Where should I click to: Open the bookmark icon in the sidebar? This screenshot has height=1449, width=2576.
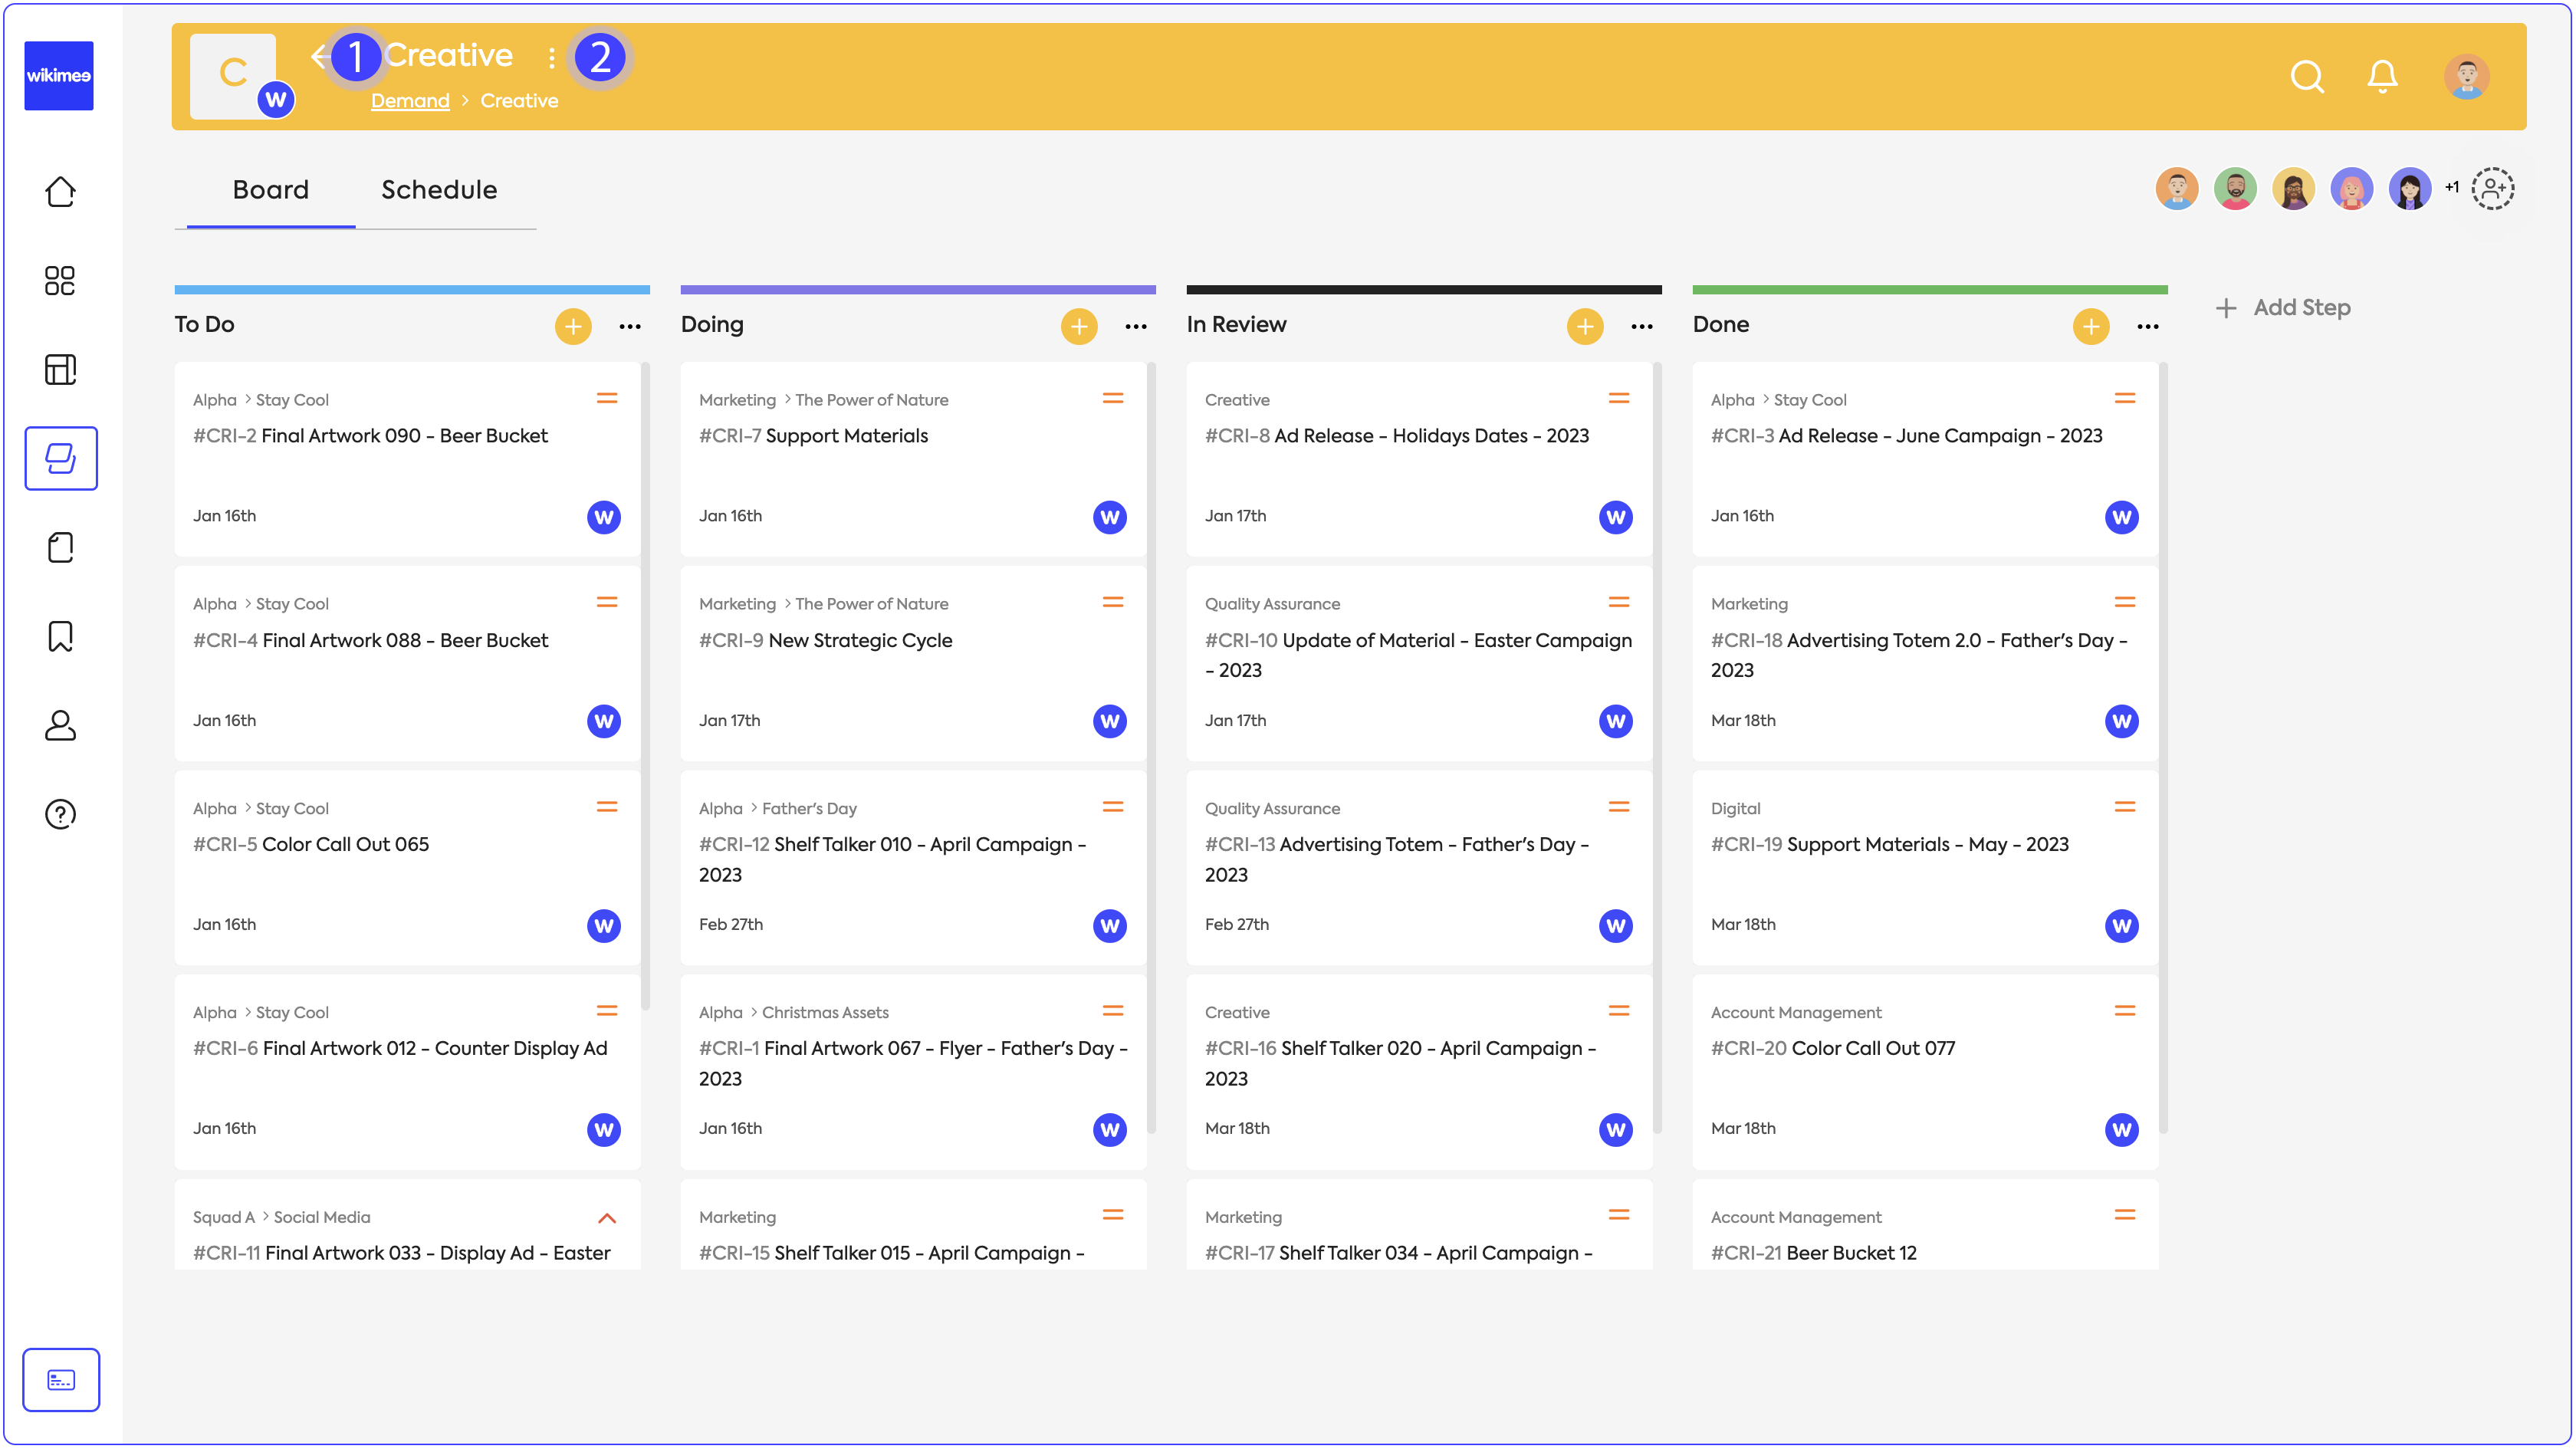coord(60,636)
